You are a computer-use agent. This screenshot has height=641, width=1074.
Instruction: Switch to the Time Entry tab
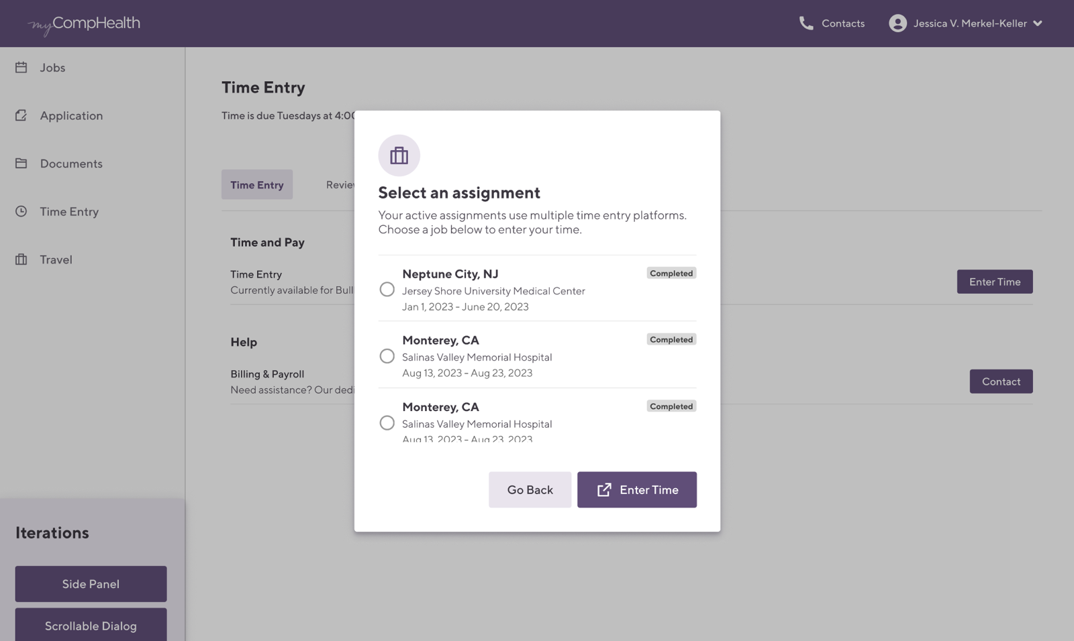256,184
